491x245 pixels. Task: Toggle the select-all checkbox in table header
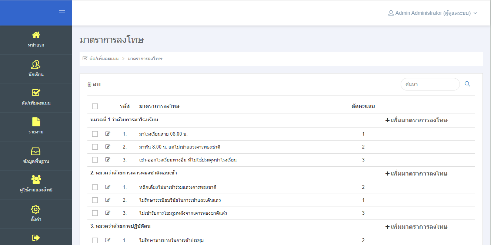pos(95,106)
